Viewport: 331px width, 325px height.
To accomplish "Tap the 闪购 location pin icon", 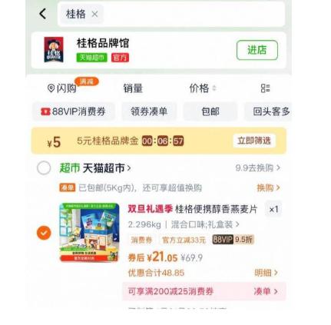I will pos(51,88).
